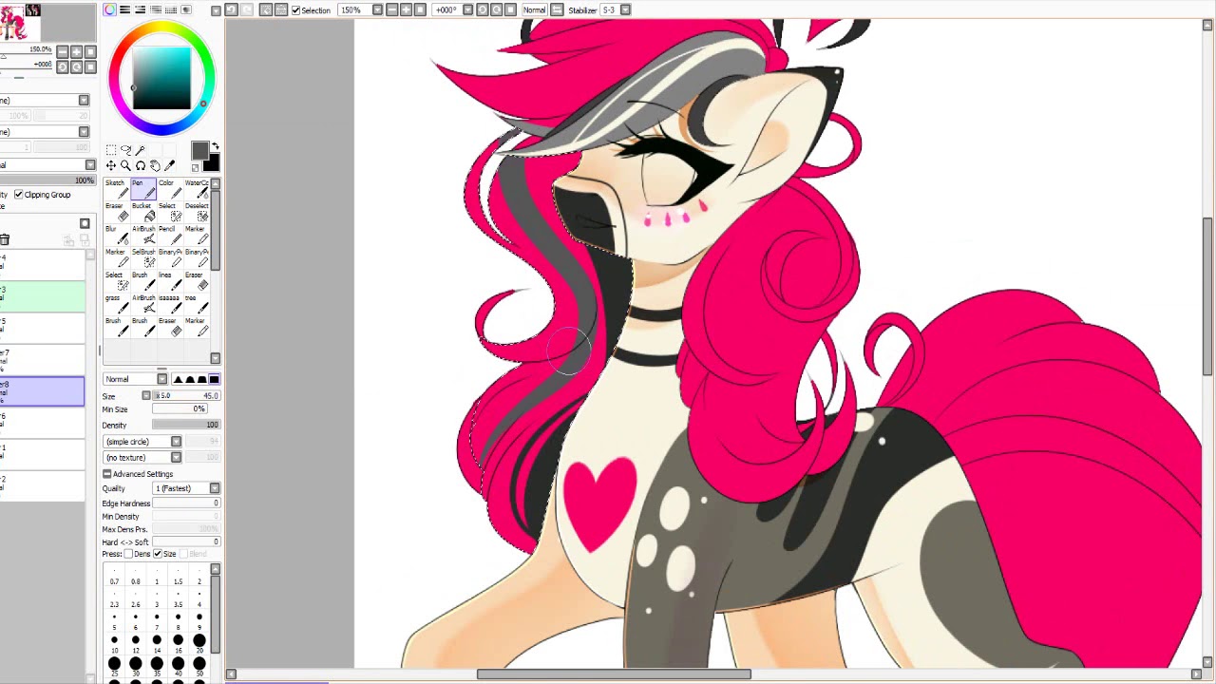This screenshot has height=684, width=1216.
Task: Collapse the Advanced Settings section
Action: tap(107, 474)
